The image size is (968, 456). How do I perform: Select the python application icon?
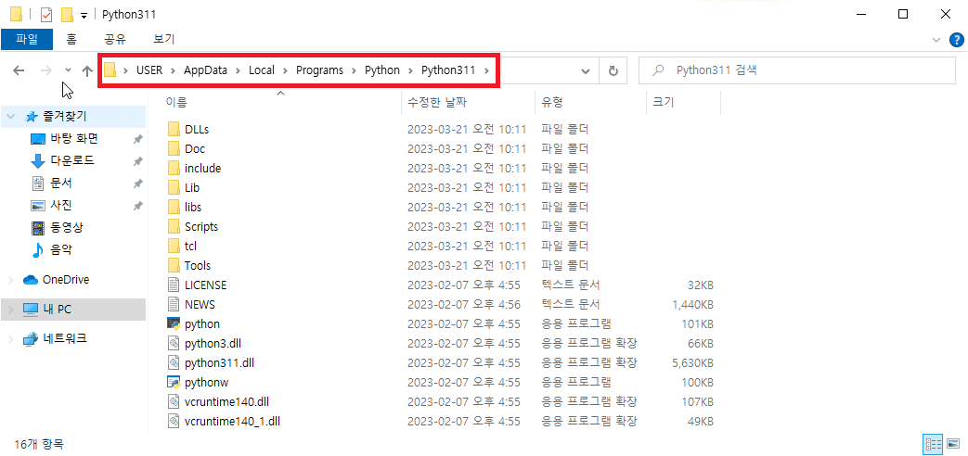pos(174,323)
